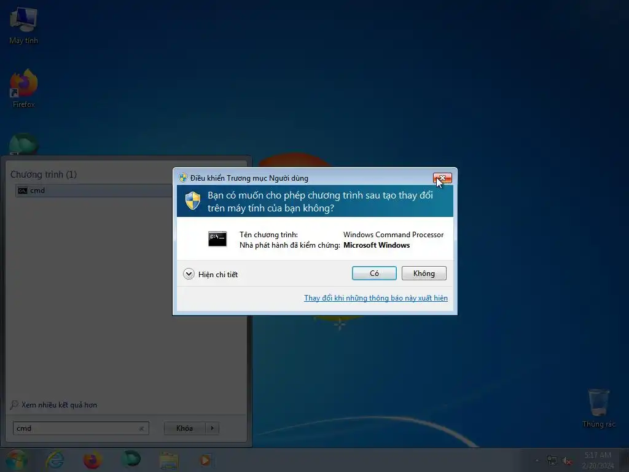The width and height of the screenshot is (629, 472).
Task: Open Firefox desktop shortcut
Action: tap(23, 88)
